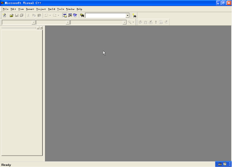
Task: Click the Open file folder icon
Action: [x=11, y=15]
